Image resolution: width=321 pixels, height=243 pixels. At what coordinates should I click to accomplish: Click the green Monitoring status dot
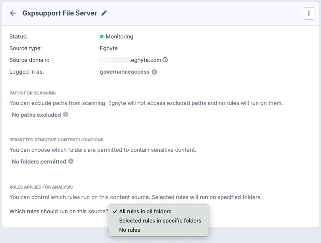coord(102,36)
